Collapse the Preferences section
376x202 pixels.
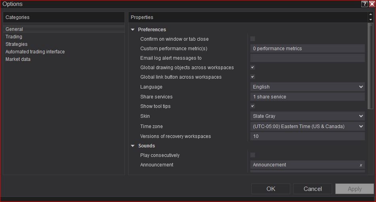[x=133, y=30]
